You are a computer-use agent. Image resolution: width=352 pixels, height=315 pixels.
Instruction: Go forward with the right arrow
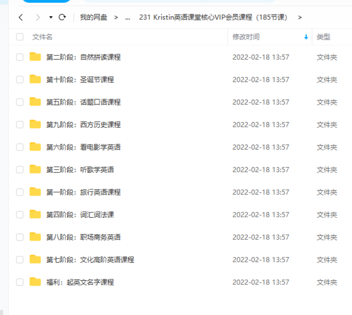tap(38, 17)
